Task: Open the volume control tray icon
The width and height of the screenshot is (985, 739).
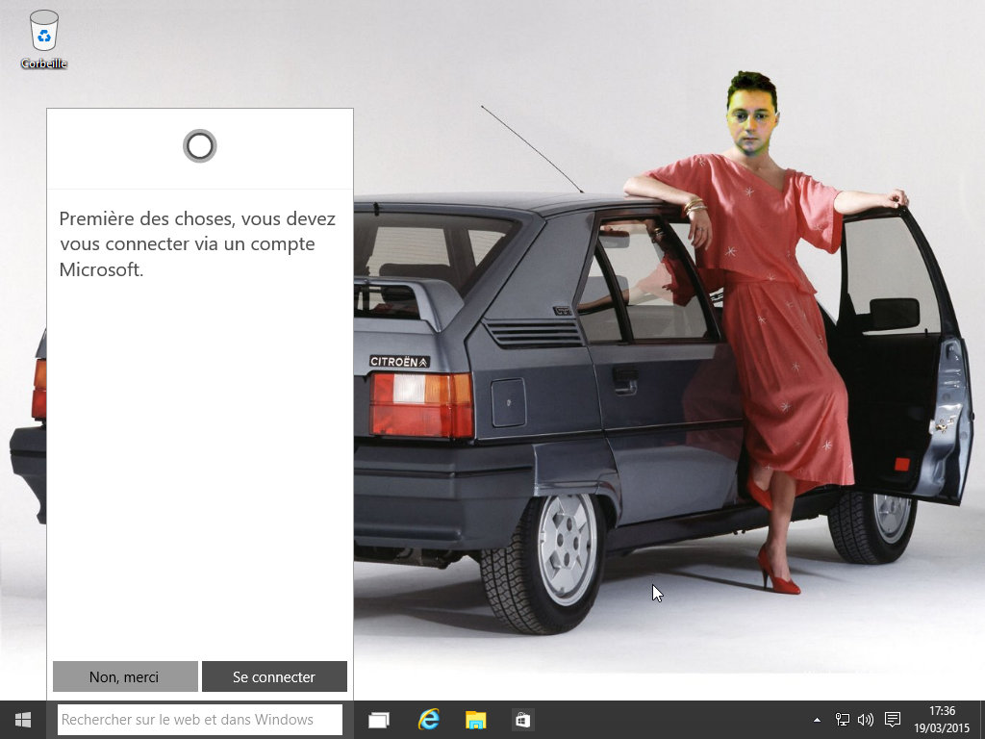Action: point(865,720)
